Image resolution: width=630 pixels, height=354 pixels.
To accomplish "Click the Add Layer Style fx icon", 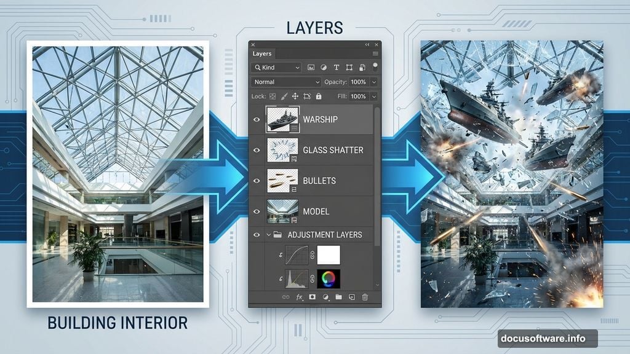I will (x=299, y=297).
